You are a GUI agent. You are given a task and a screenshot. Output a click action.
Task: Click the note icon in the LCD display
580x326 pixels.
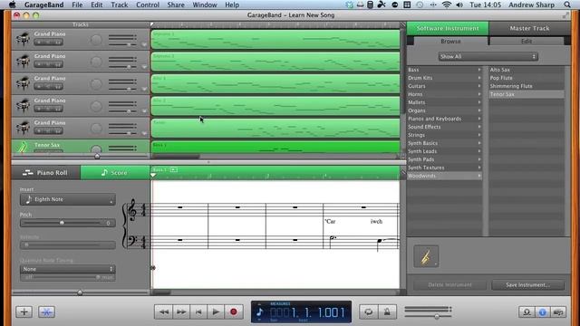(x=260, y=312)
